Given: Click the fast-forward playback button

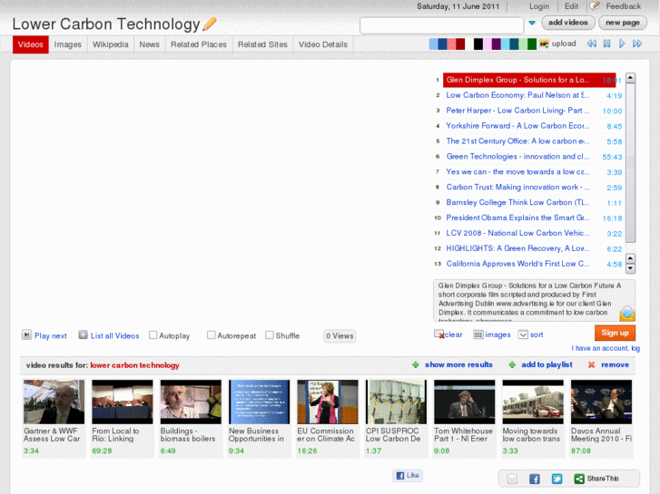Looking at the screenshot, I should click(637, 44).
